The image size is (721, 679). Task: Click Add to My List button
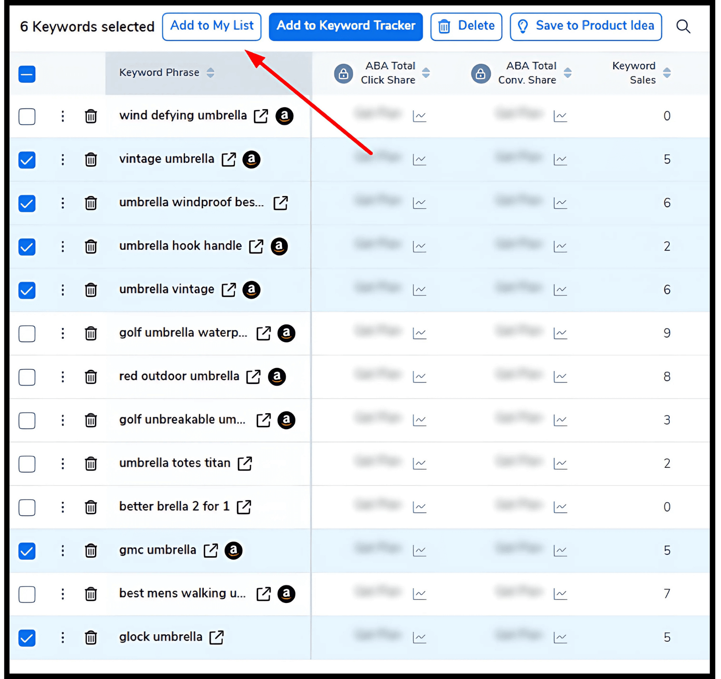point(212,26)
